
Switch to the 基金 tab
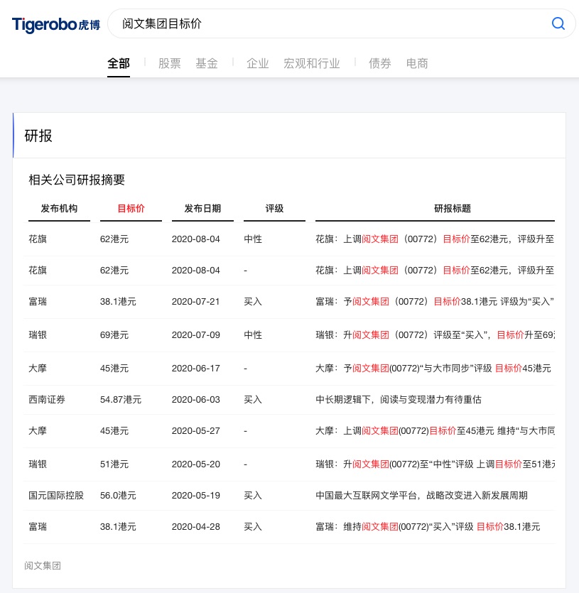[207, 63]
